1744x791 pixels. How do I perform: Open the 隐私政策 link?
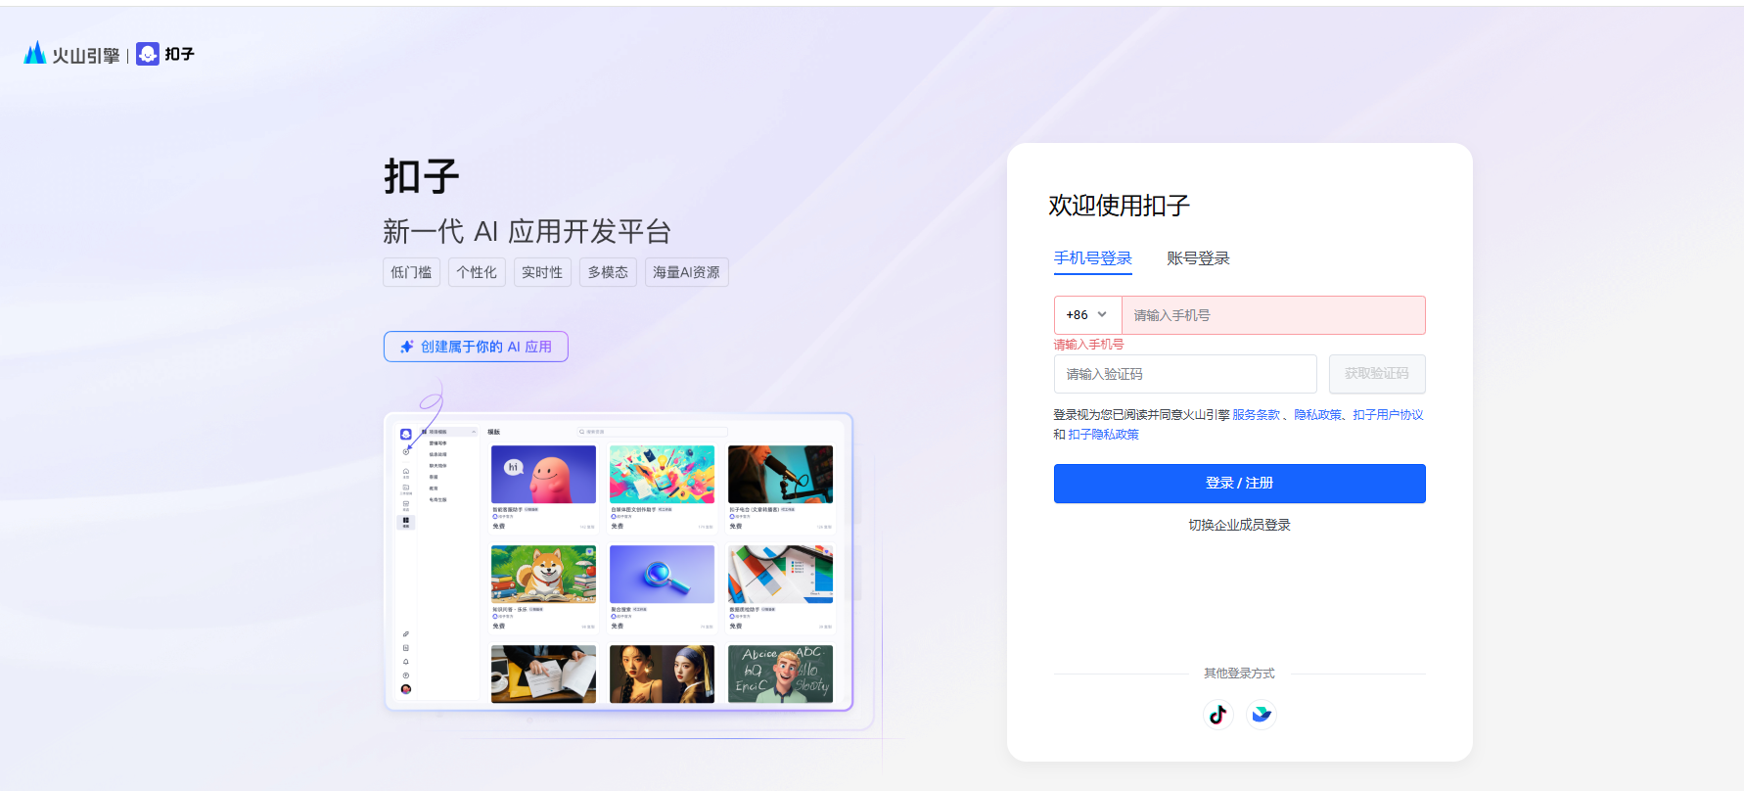1317,415
